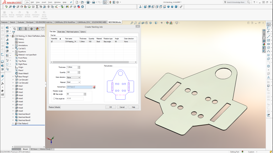Click the Help button in dialog
Image resolution: width=273 pixels, height=153 pixels.
(x=134, y=107)
